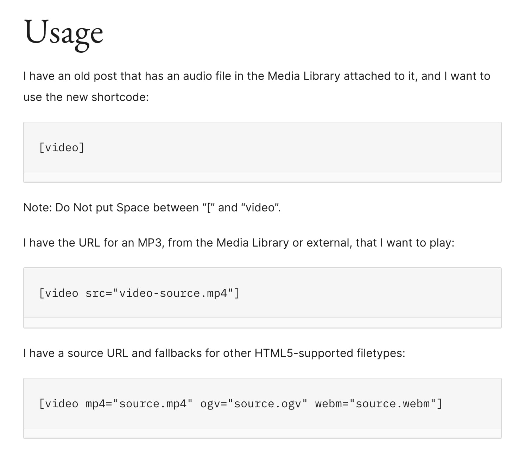Screen dimensions: 525x459
Task: Click the [video src="video-source.mp4"] code line
Action: [x=139, y=293]
